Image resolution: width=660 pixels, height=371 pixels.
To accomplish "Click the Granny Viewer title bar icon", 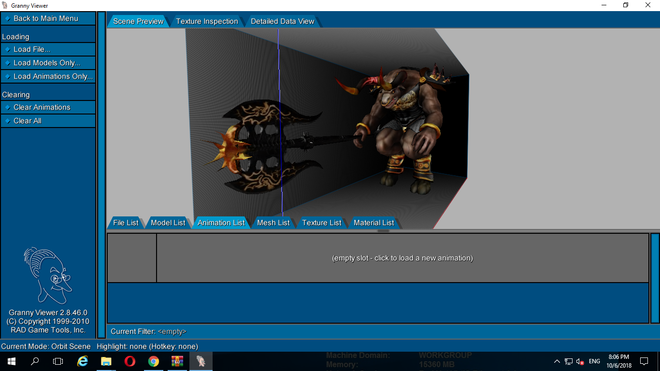I will tap(5, 5).
